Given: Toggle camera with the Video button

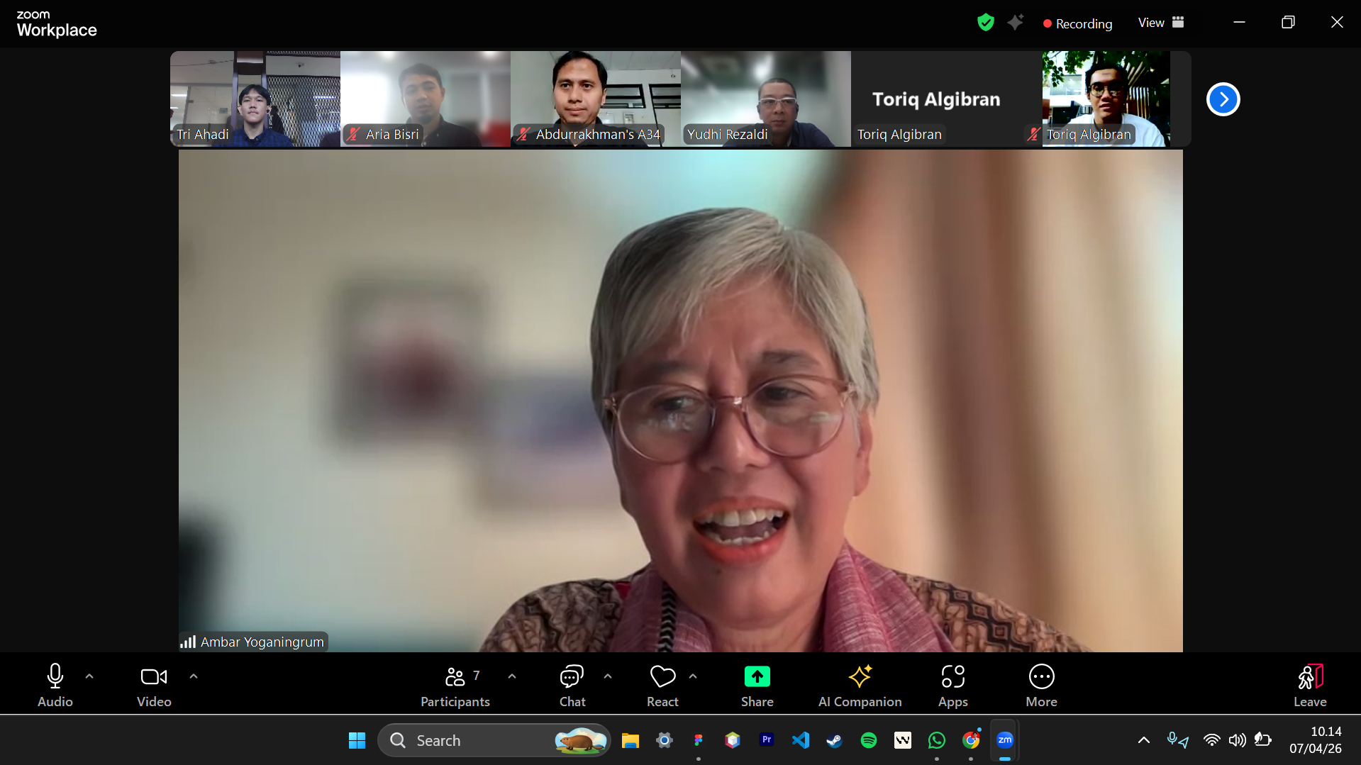Looking at the screenshot, I should [x=154, y=685].
